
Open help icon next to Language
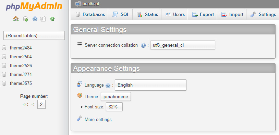point(108,86)
